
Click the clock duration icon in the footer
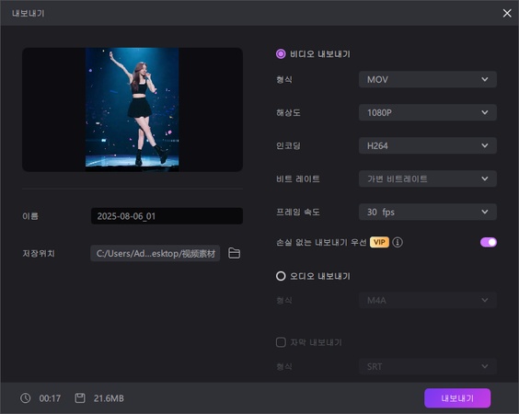(26, 398)
